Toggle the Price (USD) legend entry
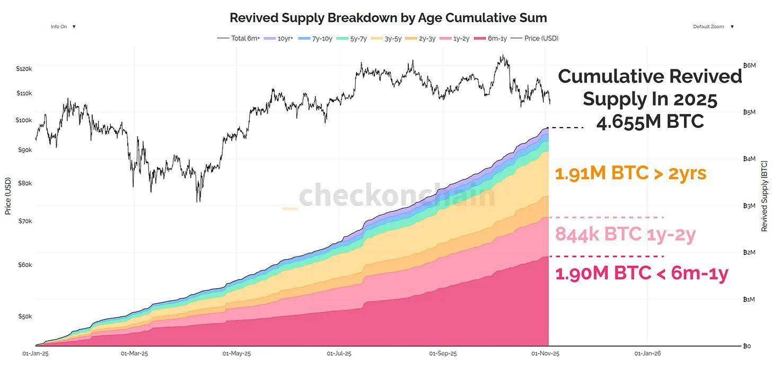The height and width of the screenshot is (373, 772). pos(541,38)
